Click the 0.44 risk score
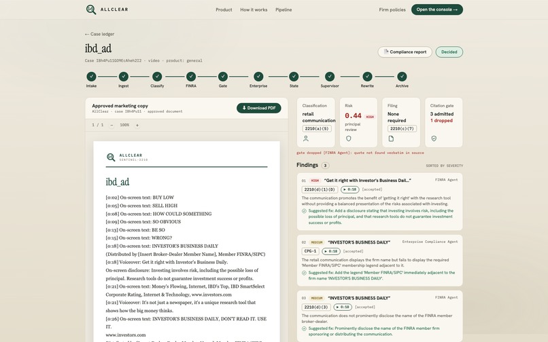 (x=353, y=116)
